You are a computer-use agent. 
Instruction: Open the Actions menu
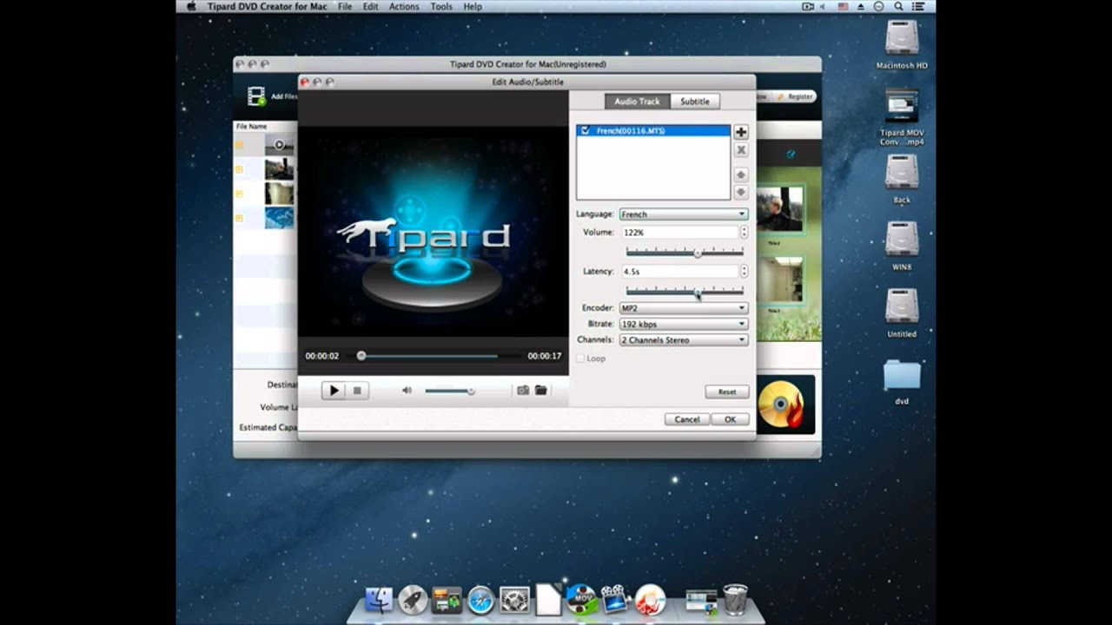coord(404,6)
